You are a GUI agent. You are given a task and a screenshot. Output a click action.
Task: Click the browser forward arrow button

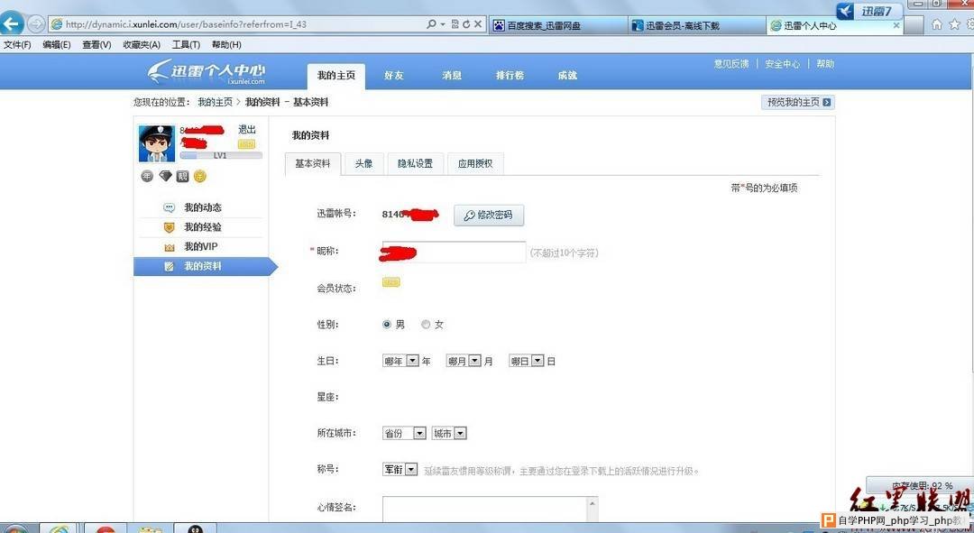[37, 24]
